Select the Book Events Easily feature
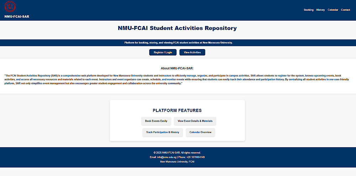Screen dimensions: 356x176 pos(156,121)
